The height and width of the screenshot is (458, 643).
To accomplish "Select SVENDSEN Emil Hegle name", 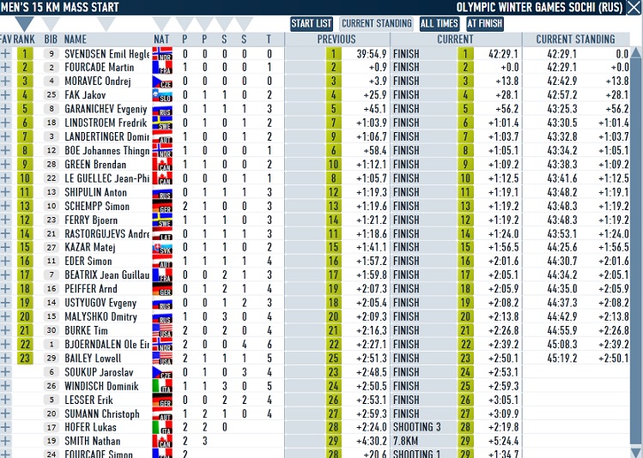I will pyautogui.click(x=107, y=54).
